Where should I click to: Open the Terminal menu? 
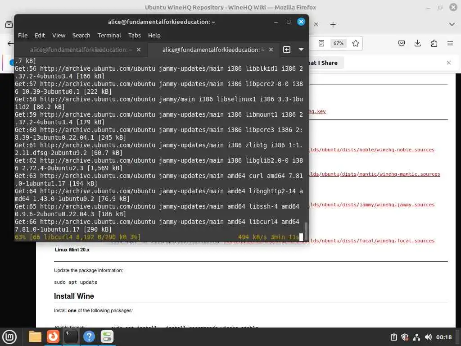pos(109,35)
